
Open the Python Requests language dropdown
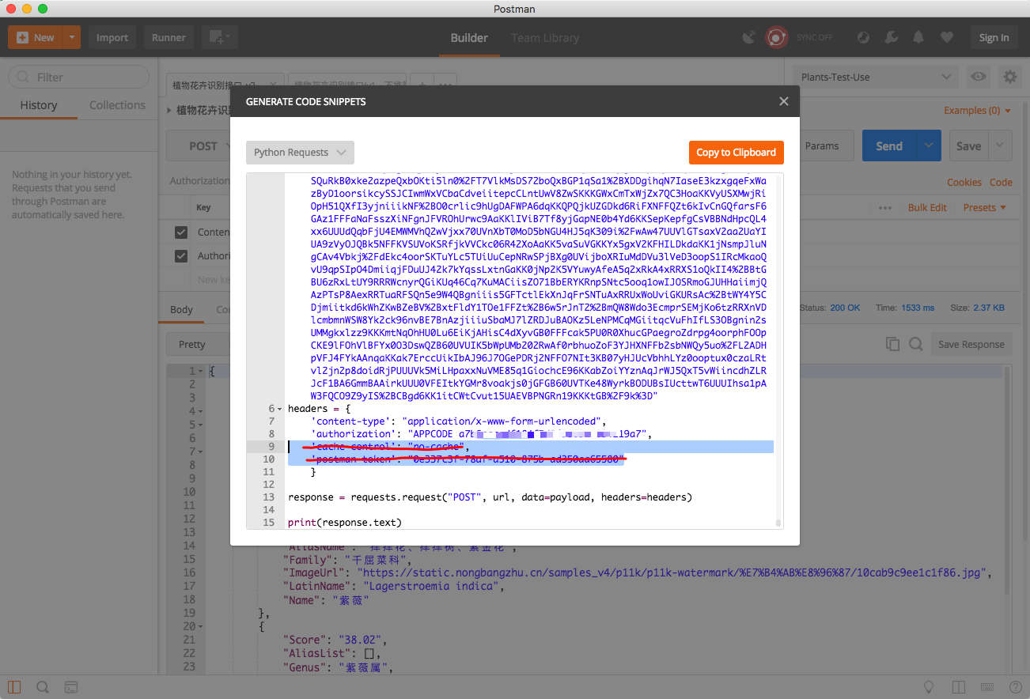pos(300,153)
